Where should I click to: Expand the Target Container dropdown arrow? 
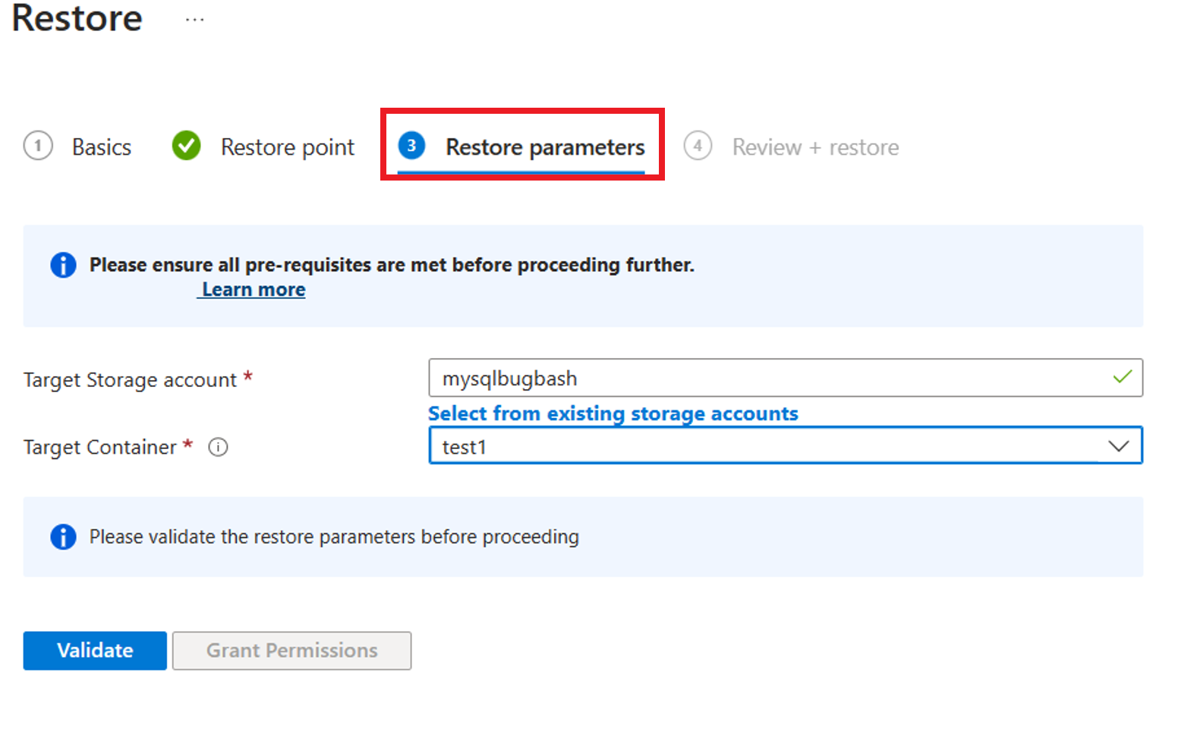[x=1119, y=446]
